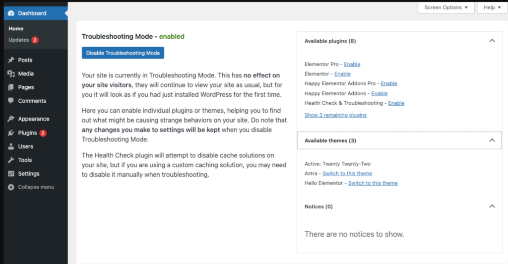Click the Comments speech bubble icon
The height and width of the screenshot is (264, 508).
11,101
